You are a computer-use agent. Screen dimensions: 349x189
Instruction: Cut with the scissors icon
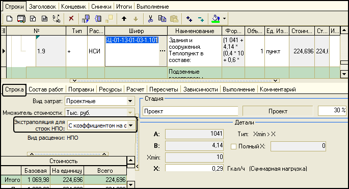pyautogui.click(x=150, y=19)
